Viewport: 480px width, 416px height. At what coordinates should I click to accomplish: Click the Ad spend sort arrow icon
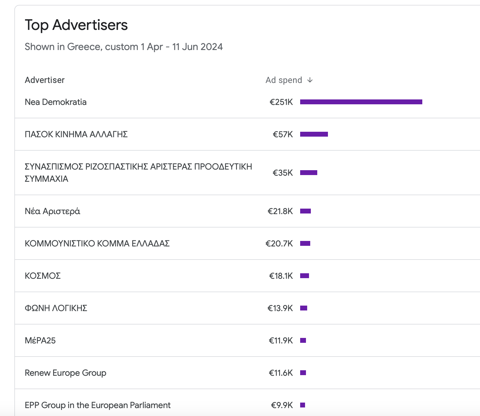click(310, 80)
